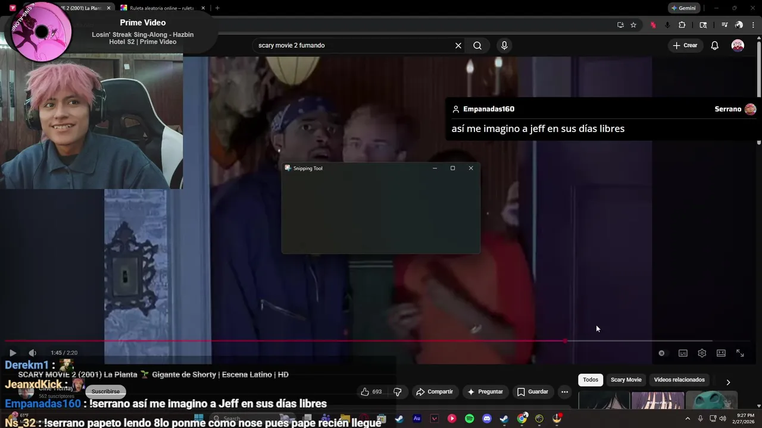
Task: Select the Scary Movie chip
Action: coord(626,380)
